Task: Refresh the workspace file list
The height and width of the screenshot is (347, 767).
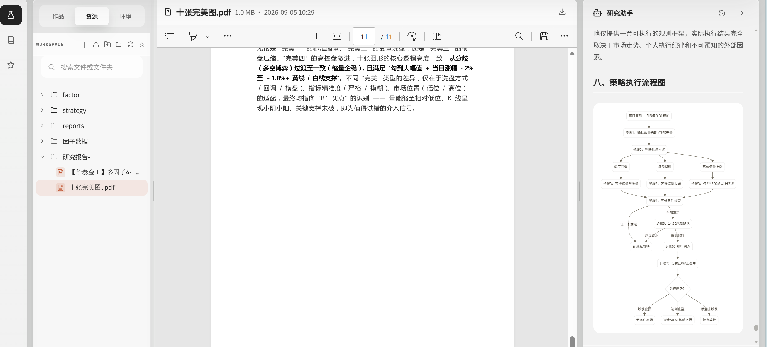Action: (x=130, y=45)
